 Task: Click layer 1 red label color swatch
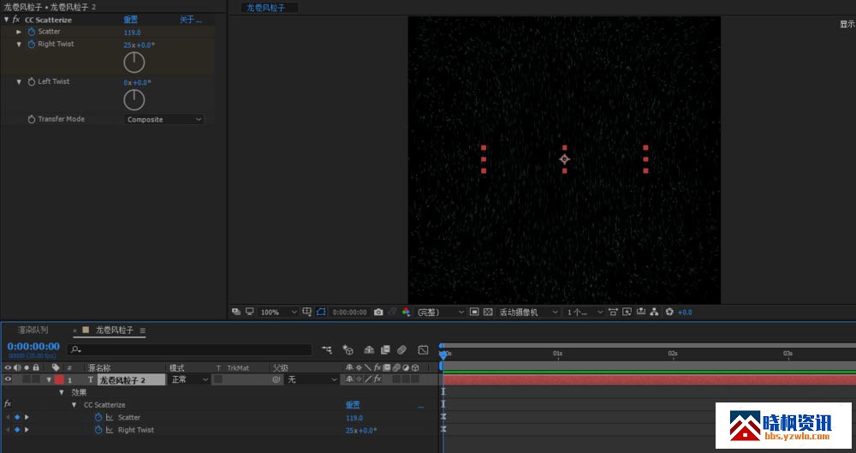click(59, 379)
